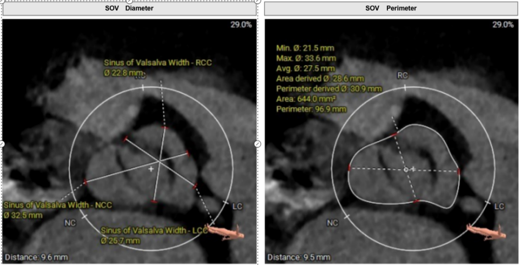520x265 pixels.
Task: Select the LC tick marker in Perimeter view
Action: (488, 203)
